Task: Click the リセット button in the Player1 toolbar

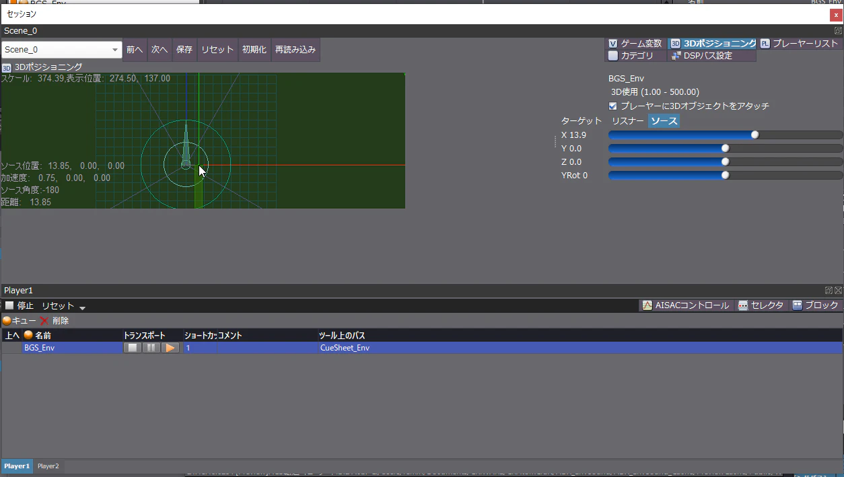Action: (58, 306)
